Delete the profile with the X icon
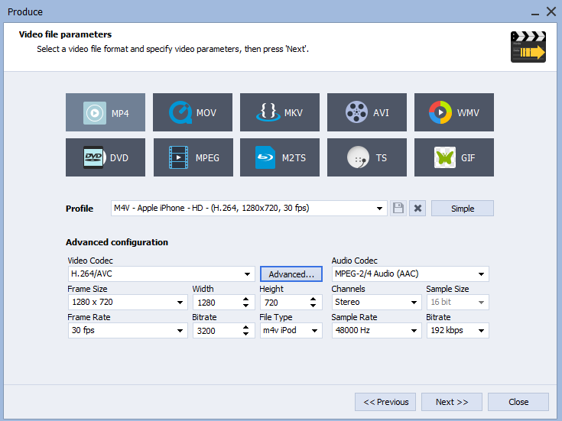562x421 pixels. [x=417, y=209]
